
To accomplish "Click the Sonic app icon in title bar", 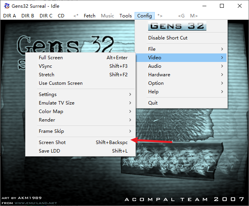I will (x=7, y=6).
